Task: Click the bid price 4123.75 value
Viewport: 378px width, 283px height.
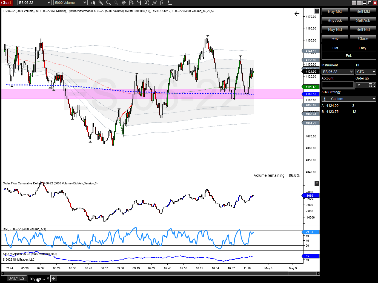Action: (332, 112)
